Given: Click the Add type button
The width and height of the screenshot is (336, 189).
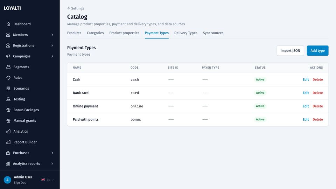Looking at the screenshot, I should point(317,50).
